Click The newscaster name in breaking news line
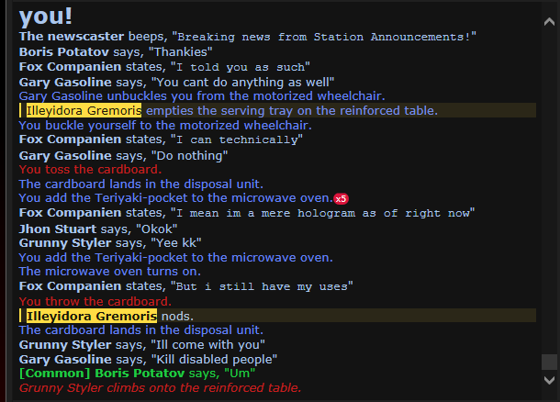Image resolution: width=560 pixels, height=402 pixels. 72,36
